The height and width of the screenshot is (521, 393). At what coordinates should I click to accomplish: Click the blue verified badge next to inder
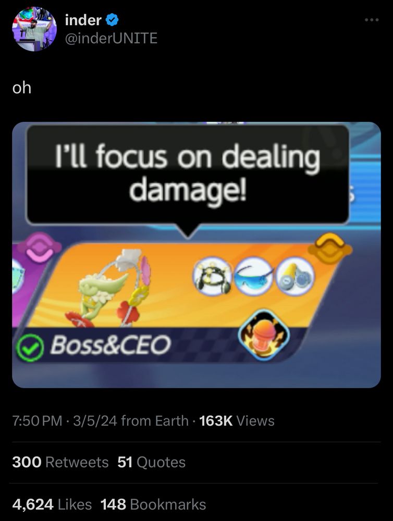[x=112, y=20]
